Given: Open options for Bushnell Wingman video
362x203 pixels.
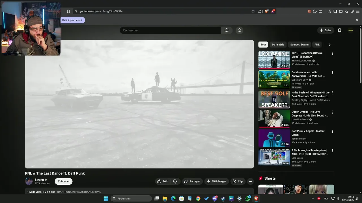Looking at the screenshot, I should click(x=333, y=93).
